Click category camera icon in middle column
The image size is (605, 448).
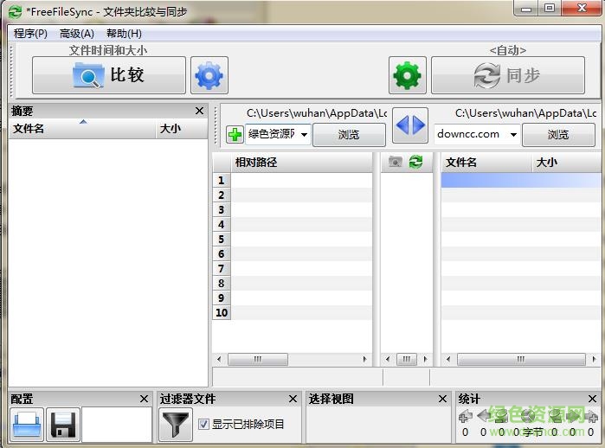[395, 162]
